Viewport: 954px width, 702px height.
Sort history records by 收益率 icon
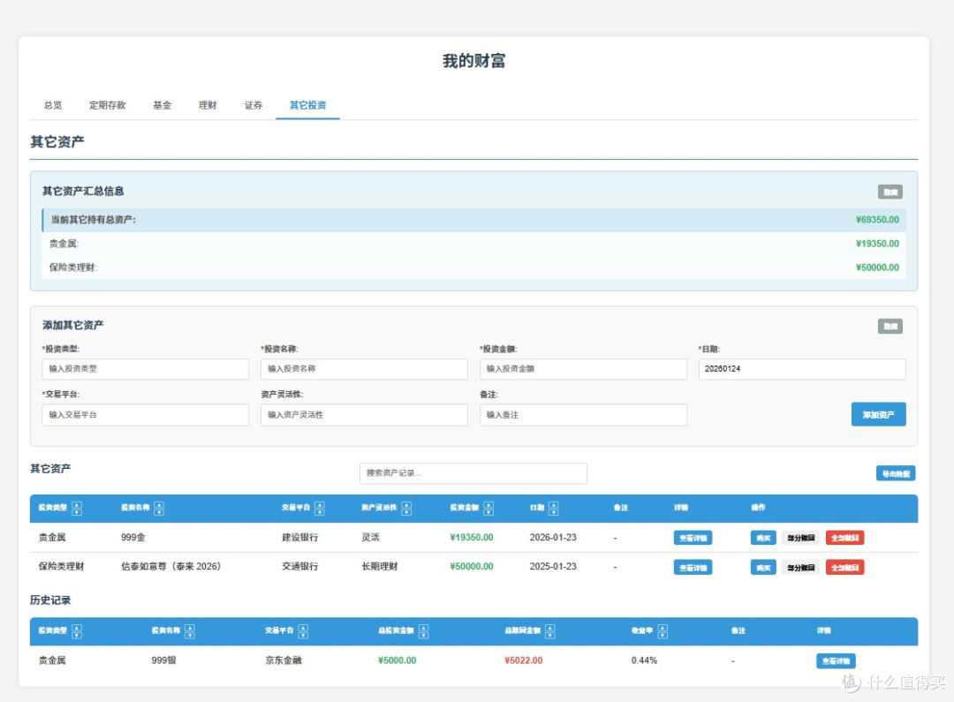tap(662, 631)
